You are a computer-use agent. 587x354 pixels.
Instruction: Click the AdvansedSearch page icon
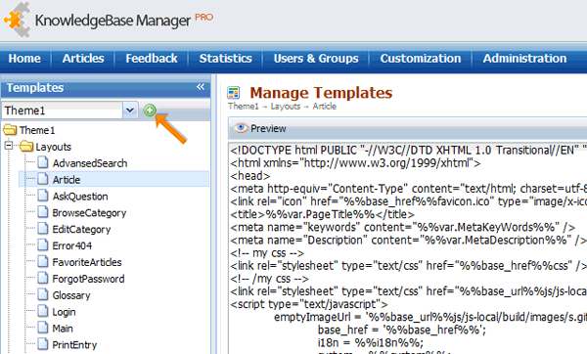click(x=43, y=162)
